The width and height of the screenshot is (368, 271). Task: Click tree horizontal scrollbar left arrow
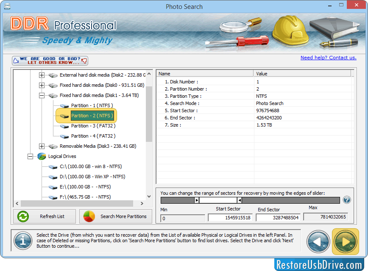[x=17, y=204]
